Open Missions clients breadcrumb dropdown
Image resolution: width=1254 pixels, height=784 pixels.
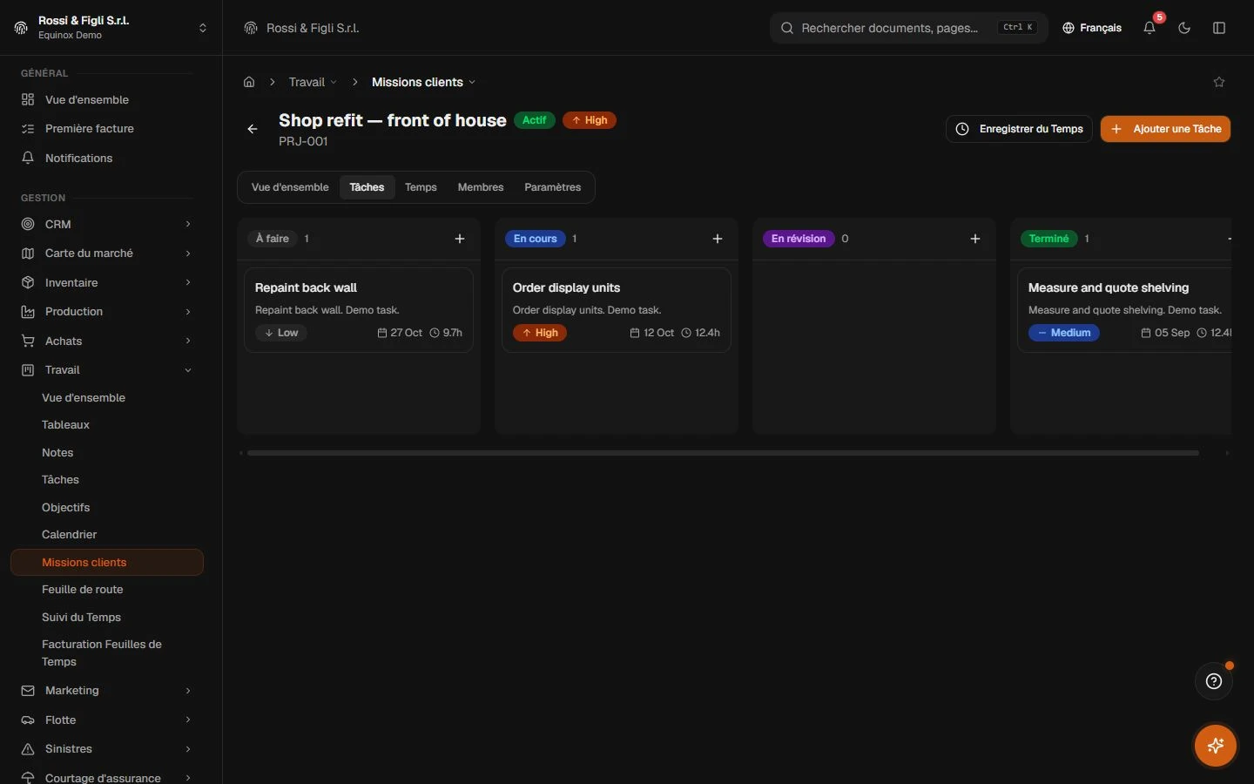[424, 82]
